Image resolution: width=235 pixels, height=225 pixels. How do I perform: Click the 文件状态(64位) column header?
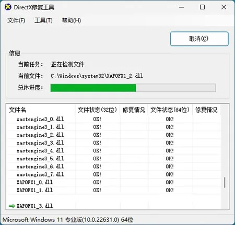tap(170, 110)
